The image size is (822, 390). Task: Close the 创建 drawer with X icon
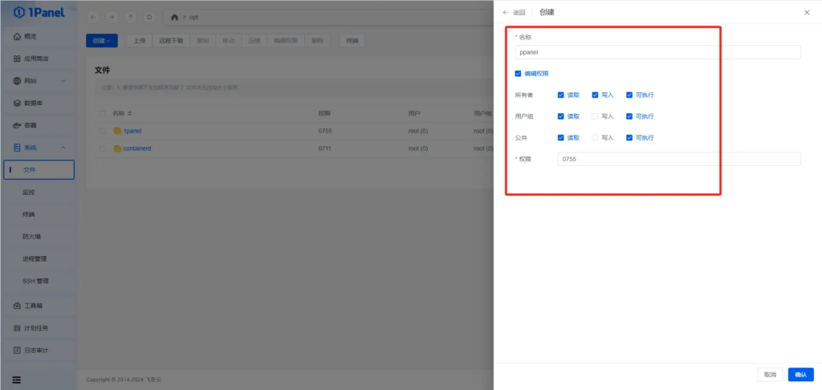point(807,13)
